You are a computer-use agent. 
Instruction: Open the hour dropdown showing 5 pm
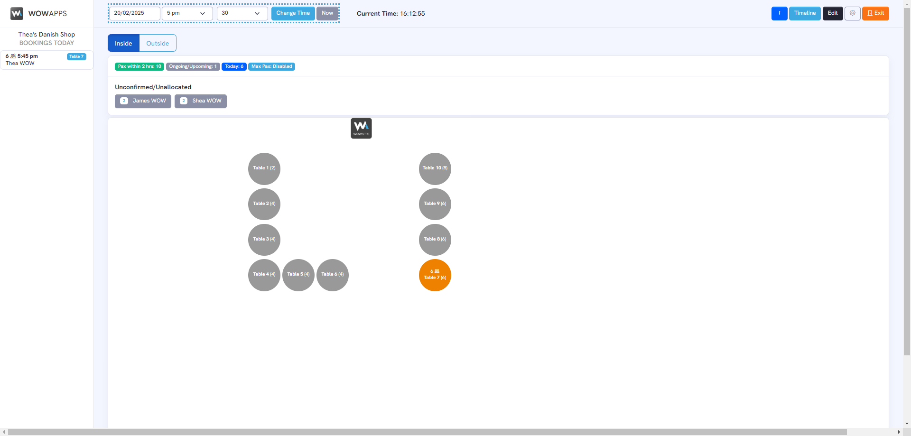coord(187,13)
